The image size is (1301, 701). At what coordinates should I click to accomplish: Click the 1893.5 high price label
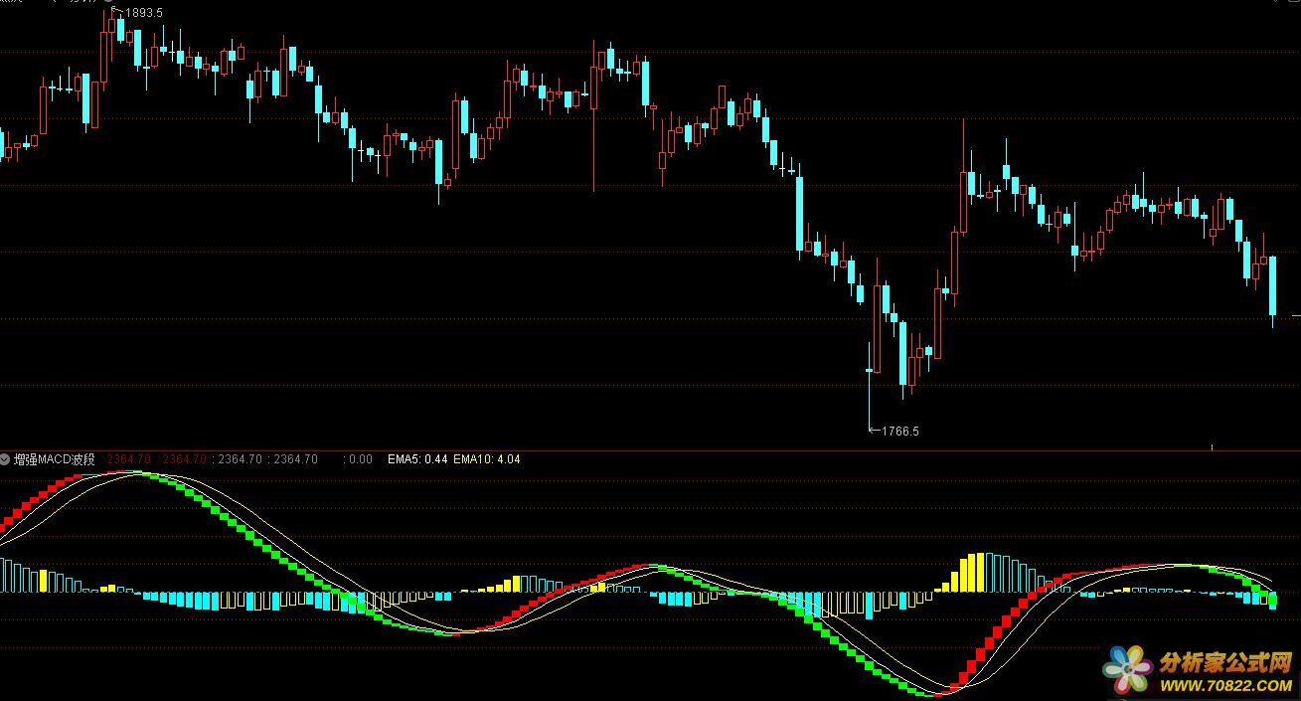point(144,12)
